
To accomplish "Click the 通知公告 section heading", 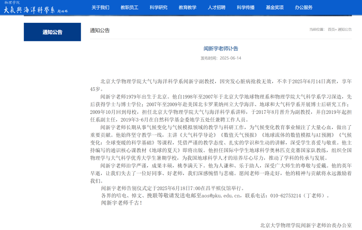I will 100,31.
